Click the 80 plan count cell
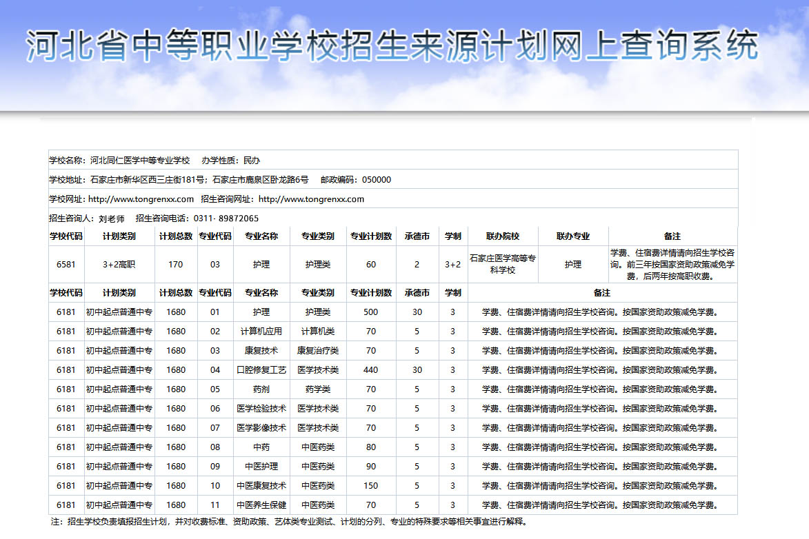 tap(371, 447)
